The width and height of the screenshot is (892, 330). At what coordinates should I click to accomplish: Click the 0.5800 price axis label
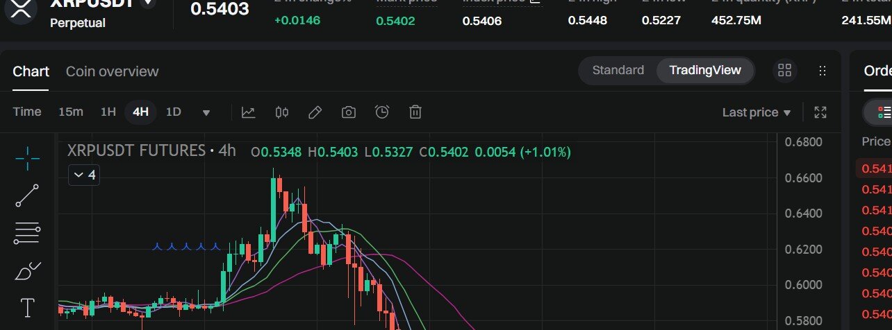[803, 321]
